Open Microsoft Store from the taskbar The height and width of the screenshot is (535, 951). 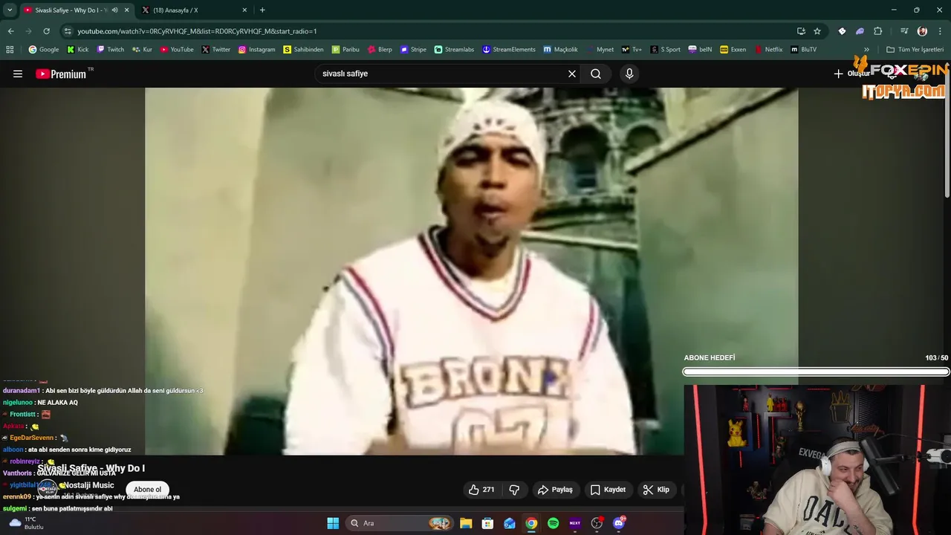click(487, 523)
